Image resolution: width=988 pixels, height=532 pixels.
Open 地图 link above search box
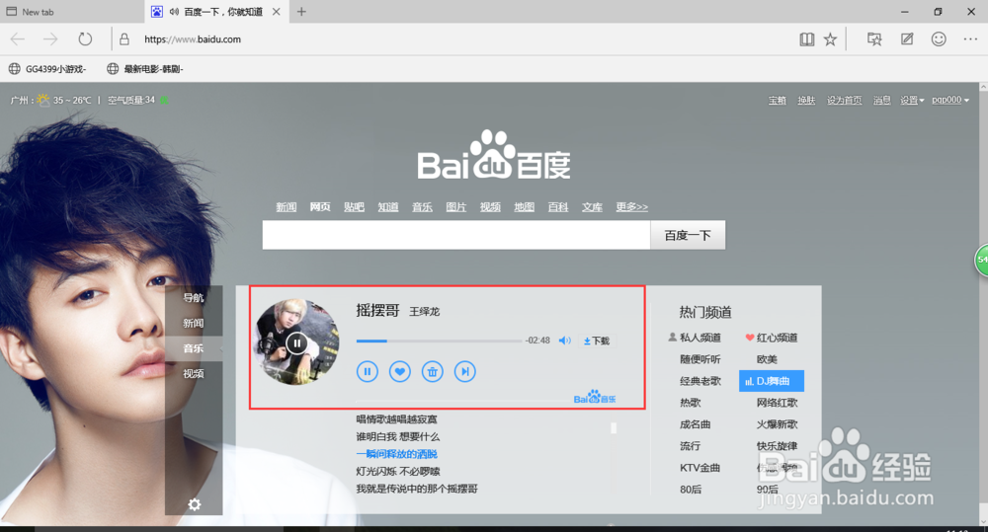point(525,206)
